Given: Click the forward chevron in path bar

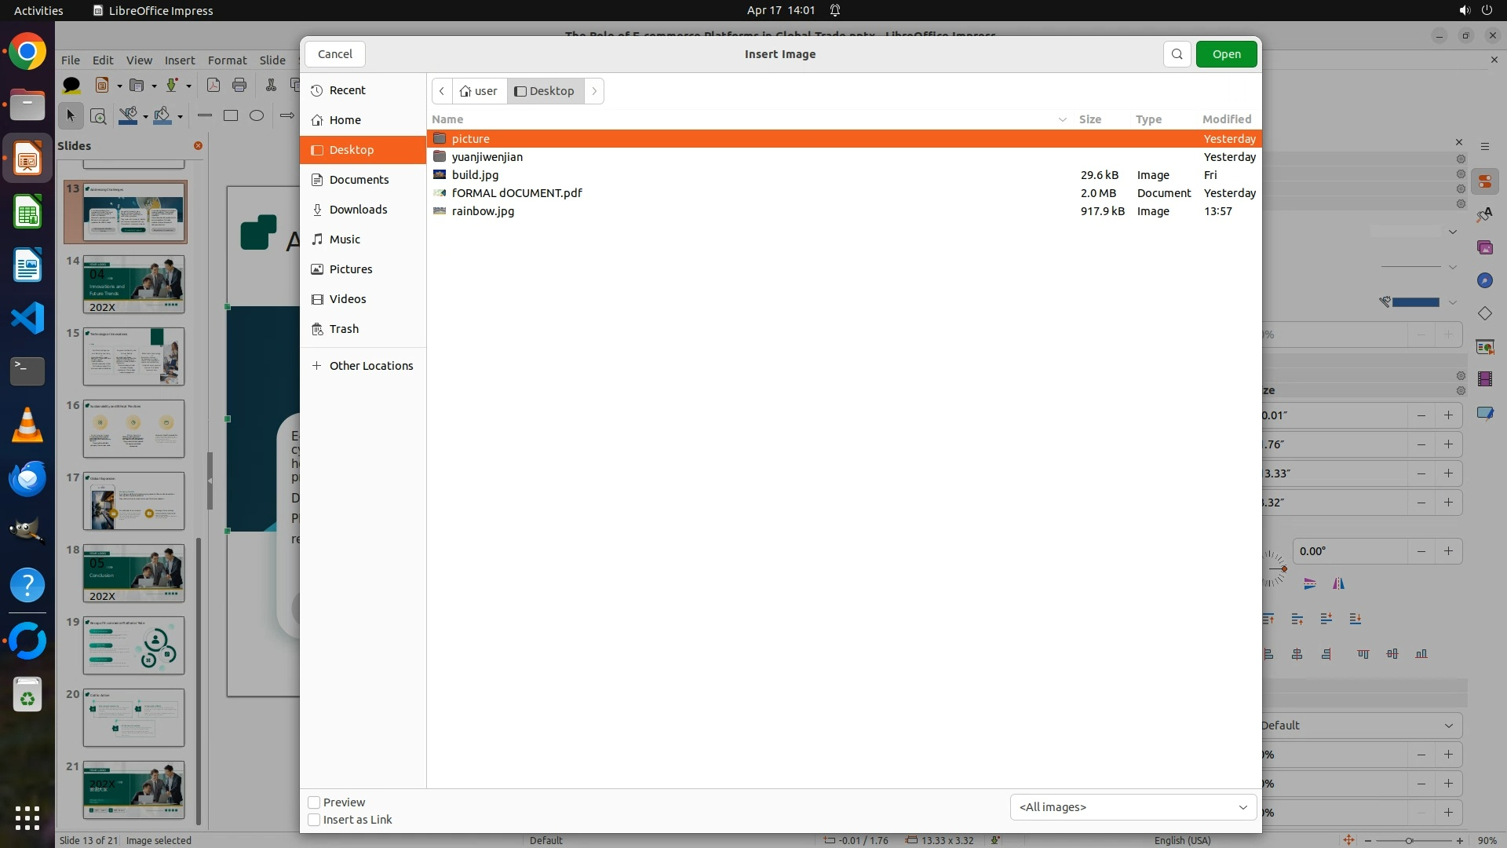Looking at the screenshot, I should pyautogui.click(x=594, y=91).
